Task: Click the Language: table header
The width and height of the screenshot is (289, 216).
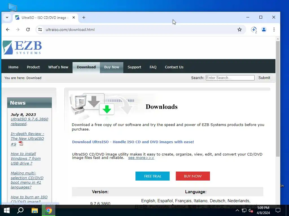Action: coord(196,192)
